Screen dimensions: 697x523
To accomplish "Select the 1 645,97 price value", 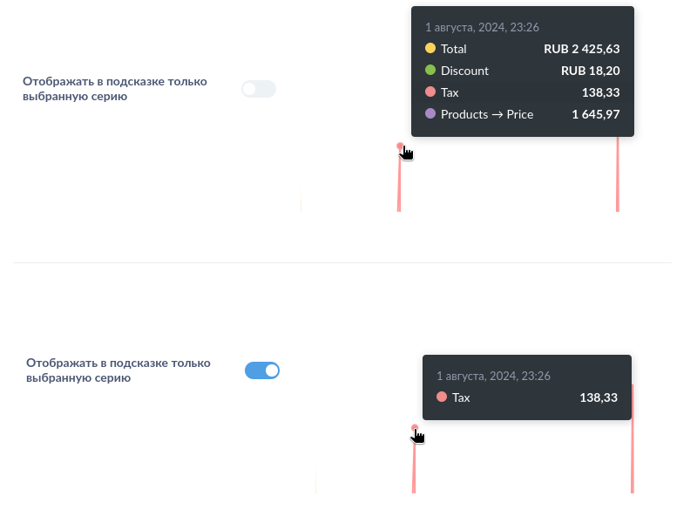I will 595,114.
